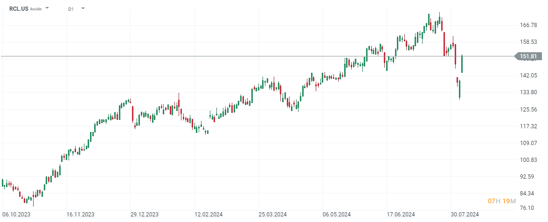Click the 06.10.2023 date on time axis
This screenshot has width=548, height=222.
[x=18, y=215]
